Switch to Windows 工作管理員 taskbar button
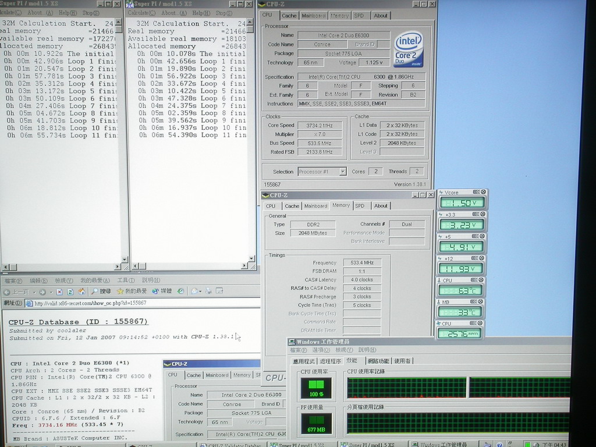The height and width of the screenshot is (447, 596). (x=444, y=444)
